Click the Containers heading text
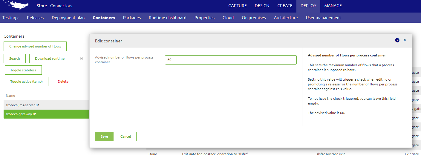This screenshot has height=155, width=421. 14,36
